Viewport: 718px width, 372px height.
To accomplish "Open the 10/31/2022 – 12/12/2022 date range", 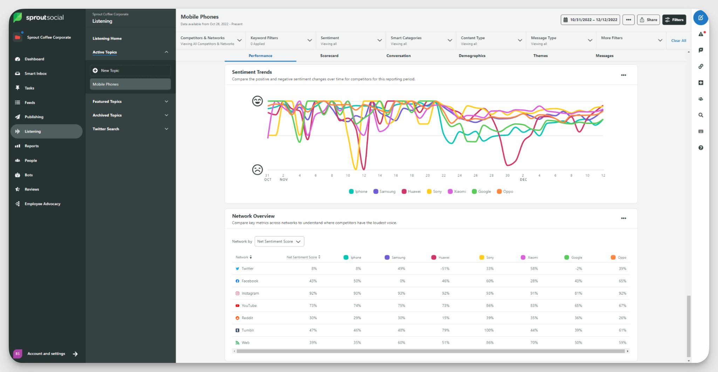I will pos(590,20).
